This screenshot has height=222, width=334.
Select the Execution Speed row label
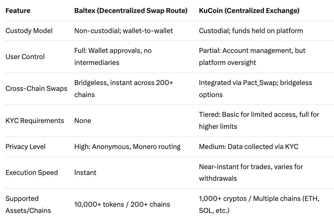click(x=31, y=173)
